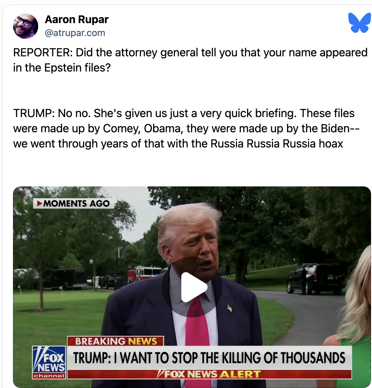Click the black SUV on the driveway
Image resolution: width=372 pixels, height=388 pixels.
(315, 278)
